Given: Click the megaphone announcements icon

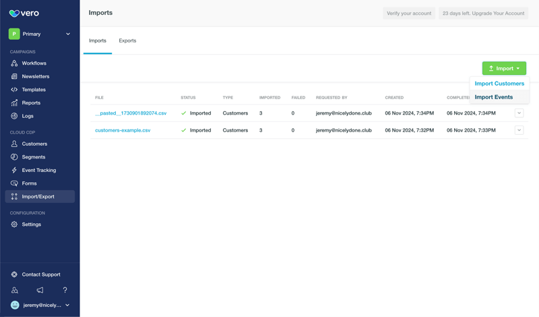Looking at the screenshot, I should pos(40,290).
